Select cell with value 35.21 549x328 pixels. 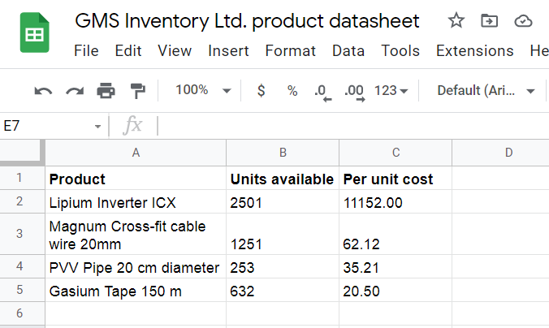pyautogui.click(x=396, y=267)
